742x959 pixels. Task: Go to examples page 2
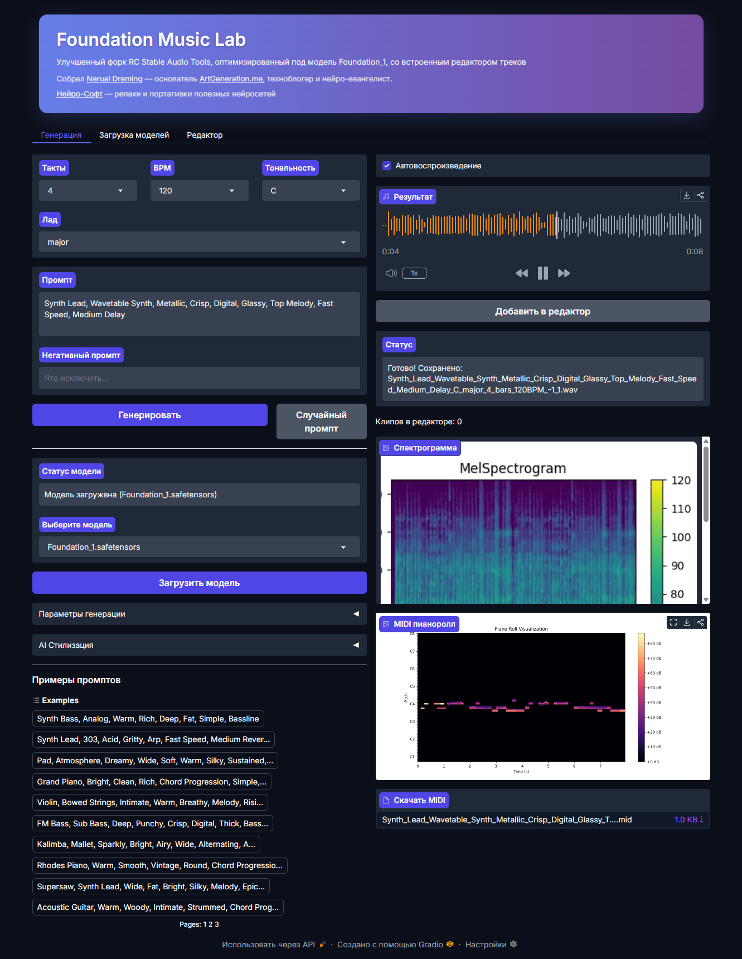(210, 924)
